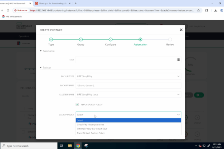Screen dimensions: 224x149
Task: Choose the highlighted Select option
Action: pyautogui.click(x=128, y=120)
